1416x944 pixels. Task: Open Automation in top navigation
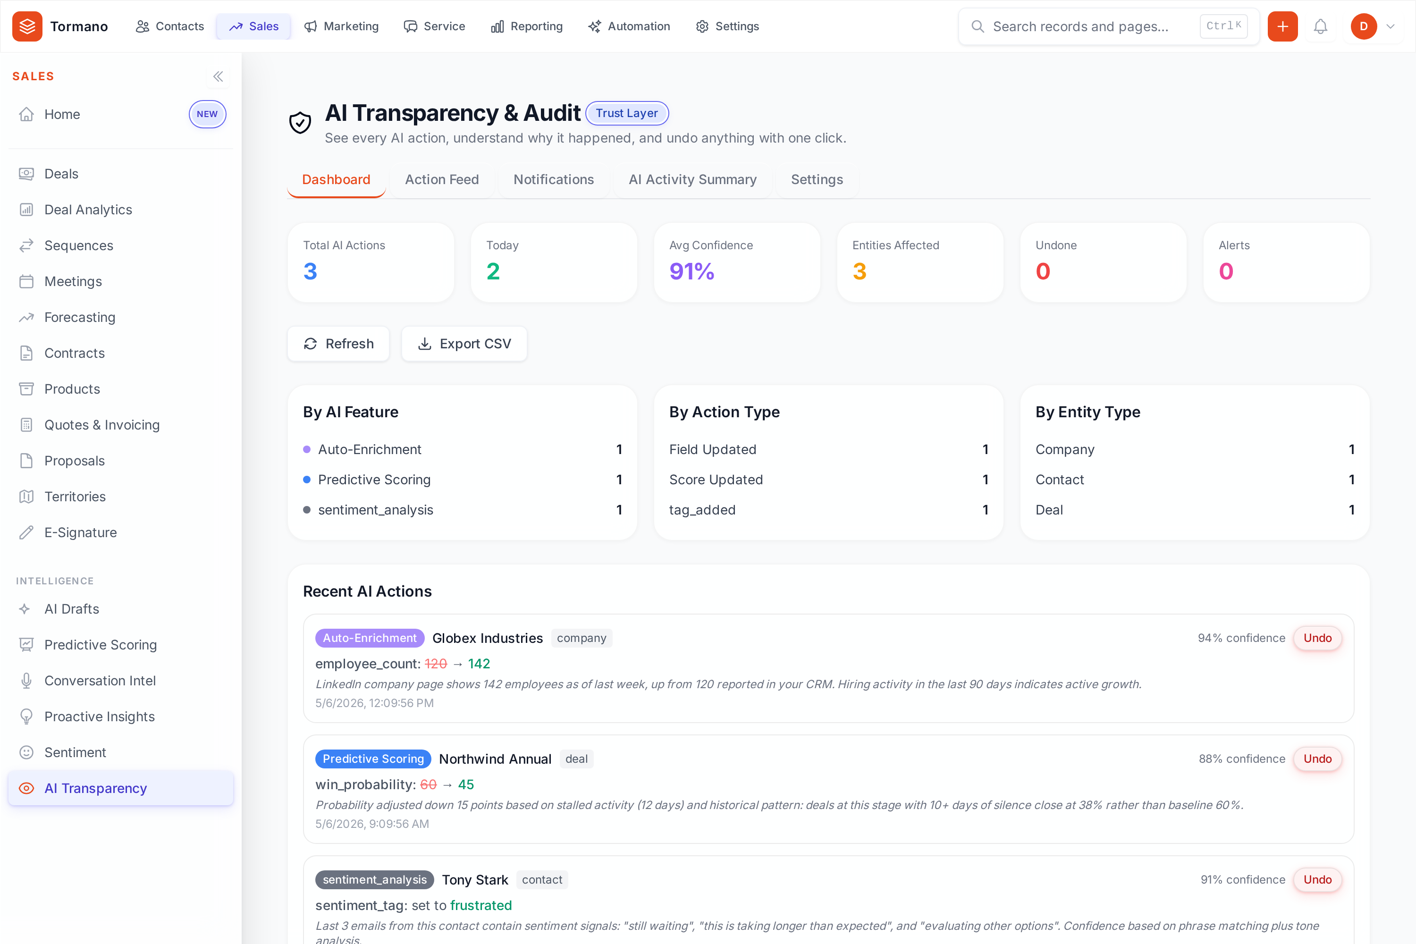coord(629,26)
